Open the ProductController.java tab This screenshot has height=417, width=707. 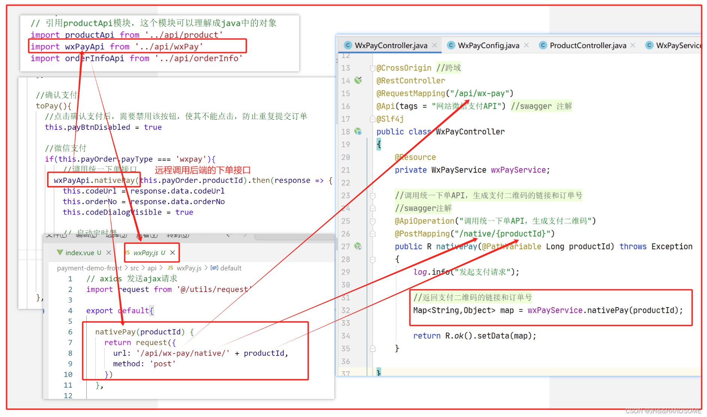[x=588, y=45]
